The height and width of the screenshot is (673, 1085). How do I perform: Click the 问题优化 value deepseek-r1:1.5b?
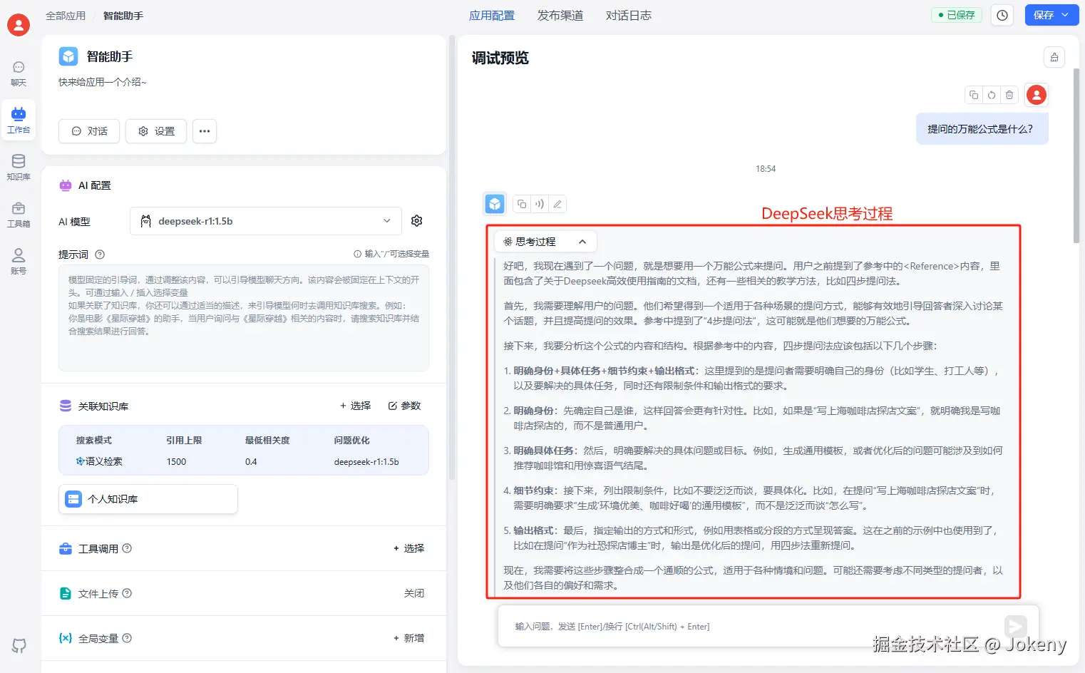pos(366,462)
